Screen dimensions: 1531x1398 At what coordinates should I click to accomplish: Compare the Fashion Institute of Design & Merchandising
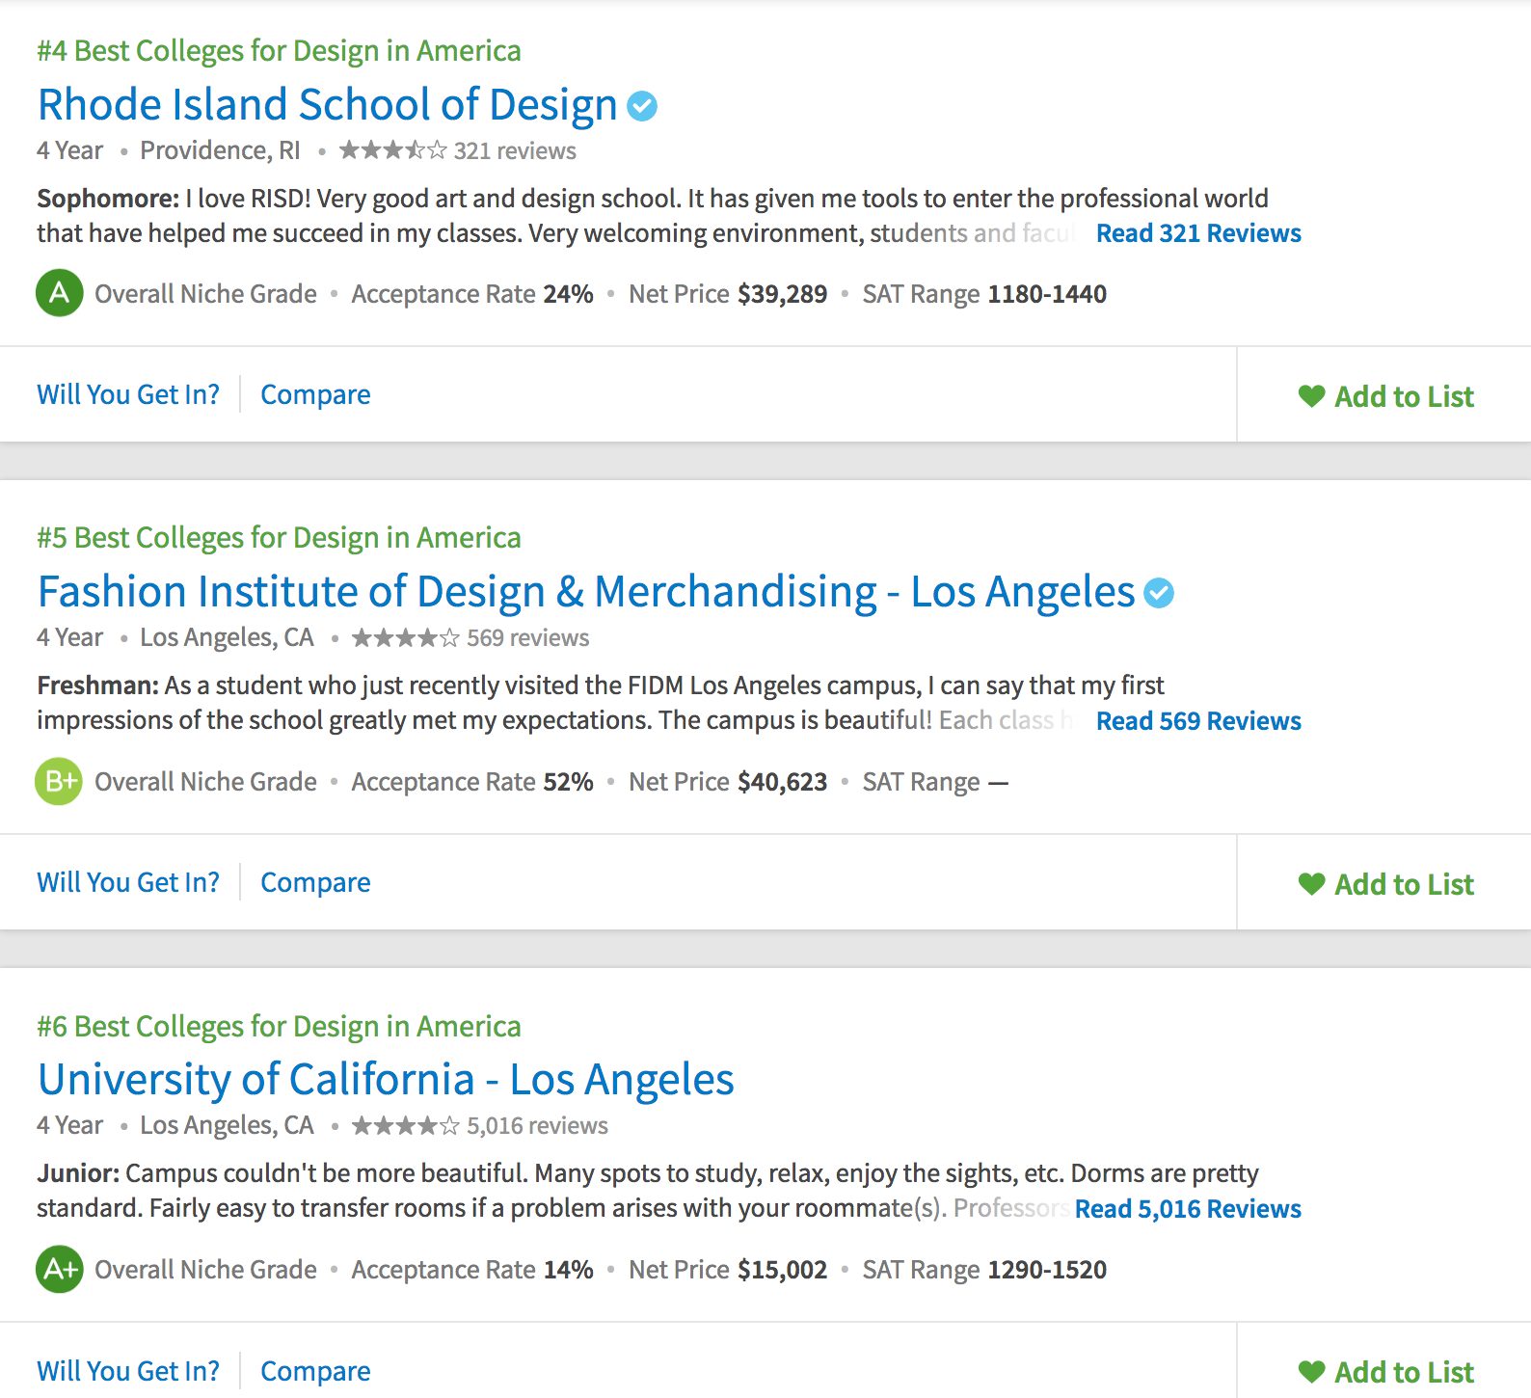pyautogui.click(x=315, y=883)
